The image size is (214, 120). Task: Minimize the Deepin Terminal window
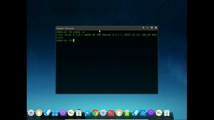coord(147,28)
